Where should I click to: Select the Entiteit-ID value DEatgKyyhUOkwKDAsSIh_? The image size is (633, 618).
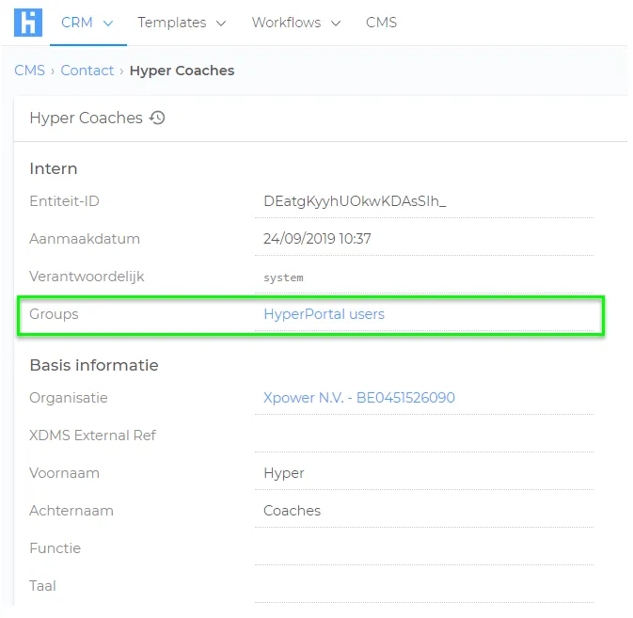pos(355,201)
